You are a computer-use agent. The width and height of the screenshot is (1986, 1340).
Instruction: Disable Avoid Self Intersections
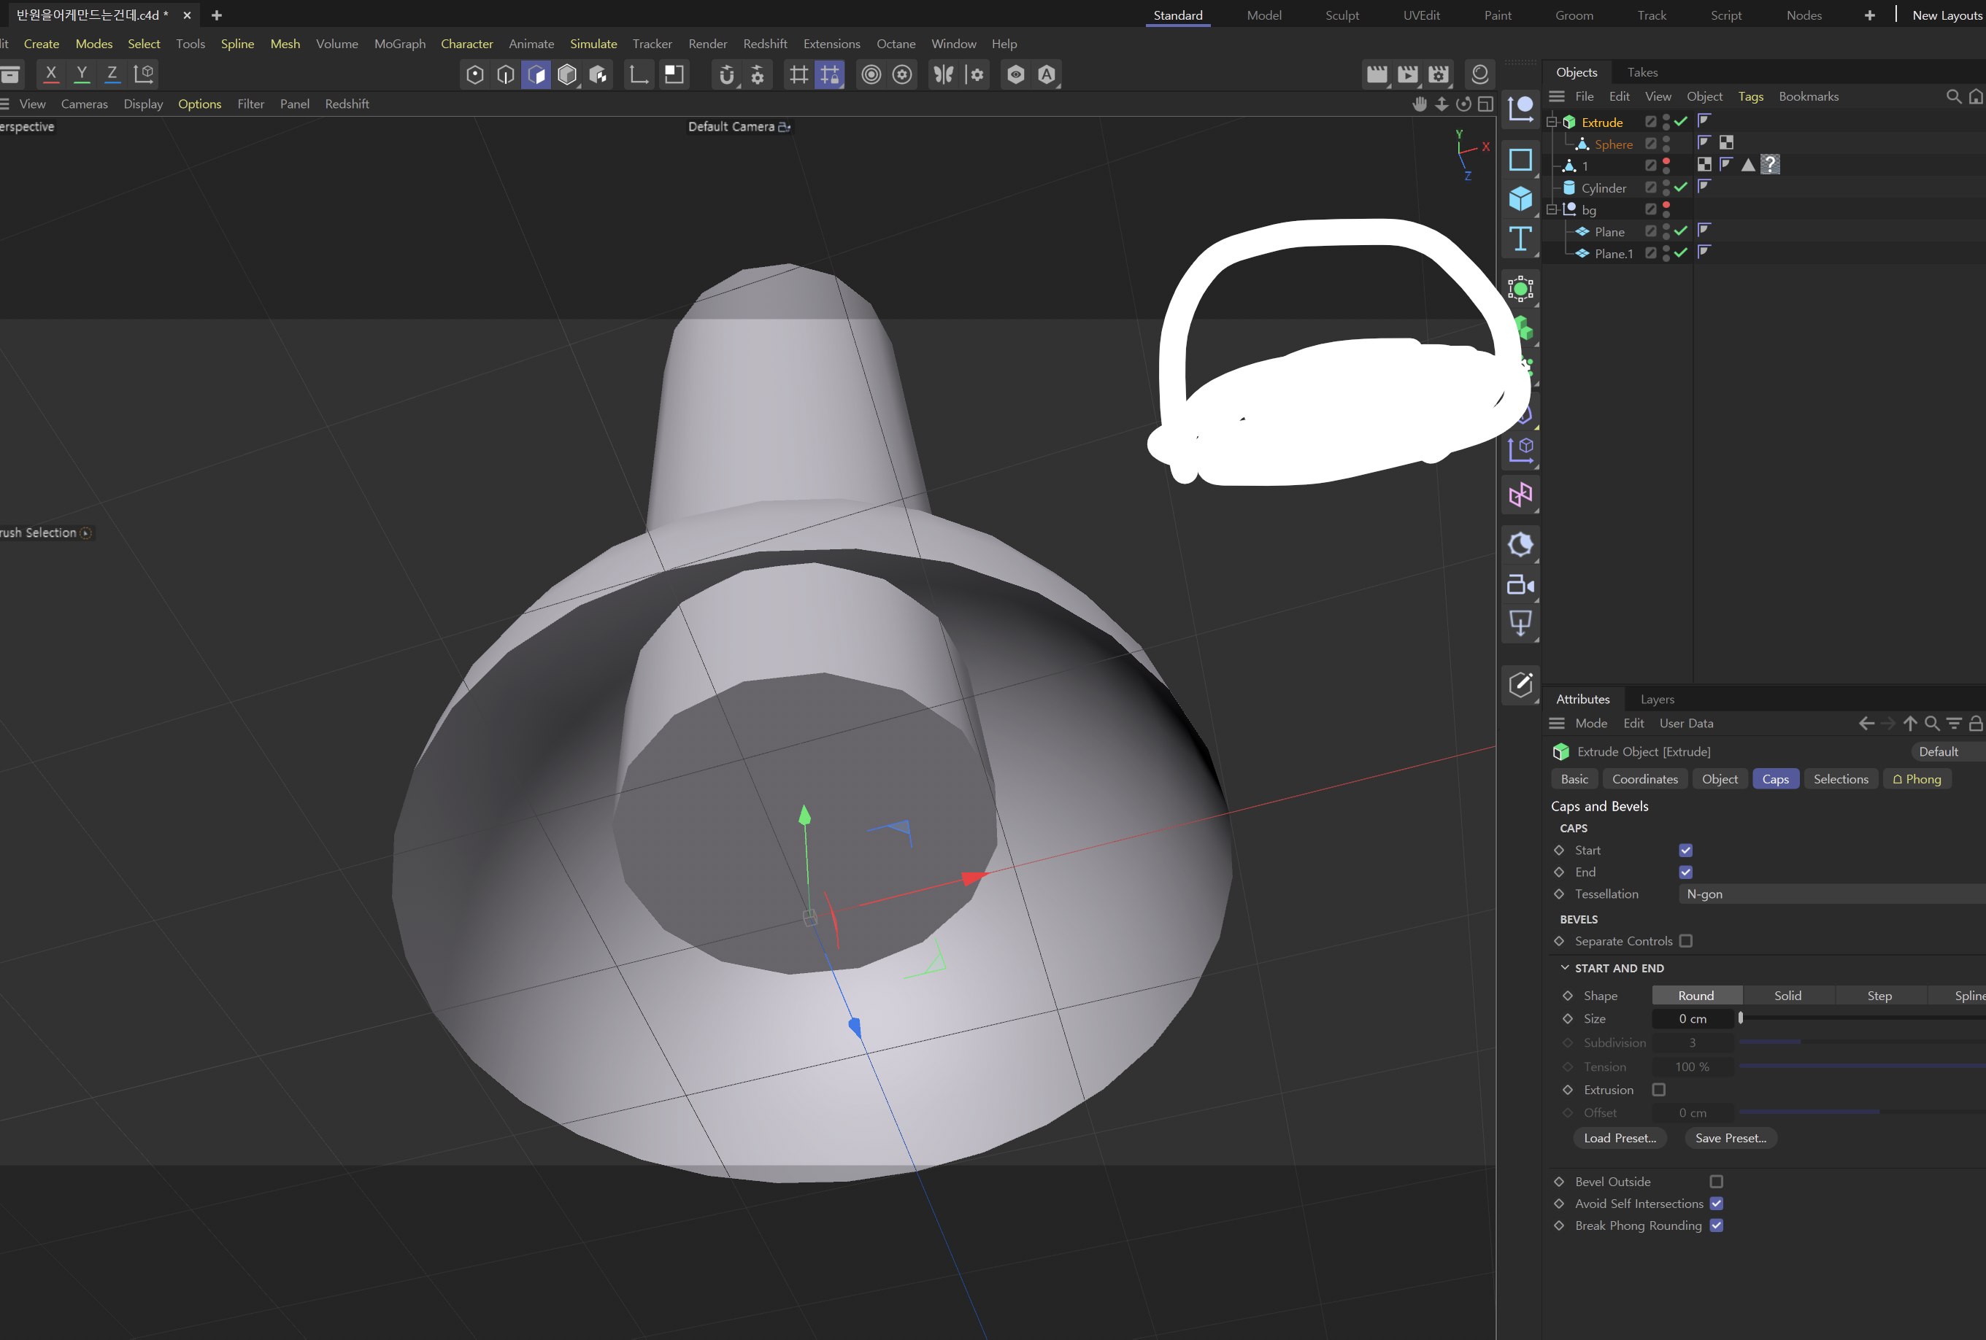[x=1716, y=1204]
